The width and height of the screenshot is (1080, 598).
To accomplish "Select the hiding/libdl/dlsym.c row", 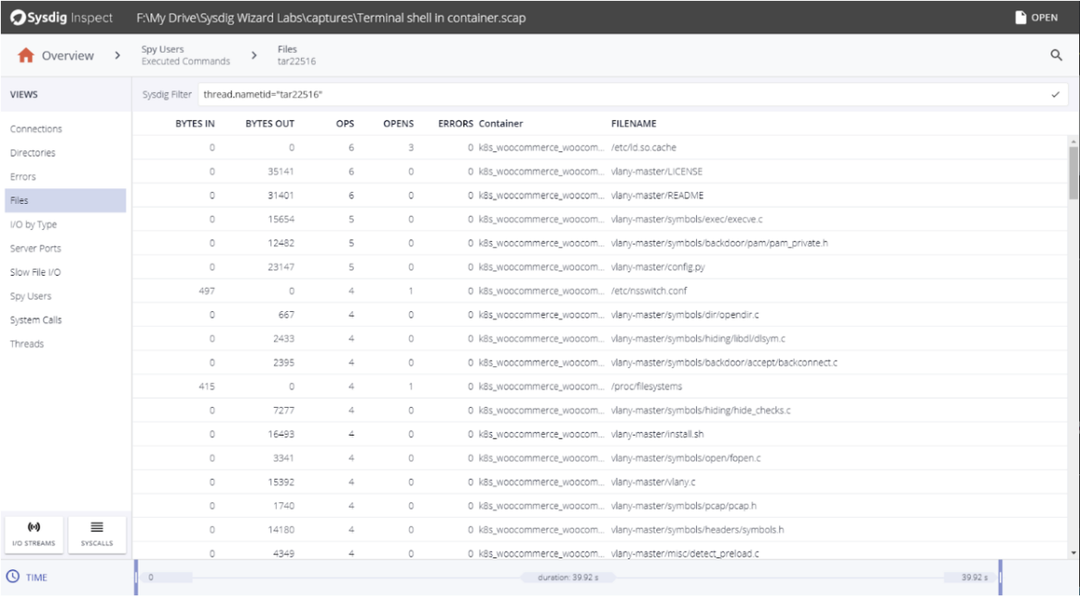I will (x=599, y=339).
